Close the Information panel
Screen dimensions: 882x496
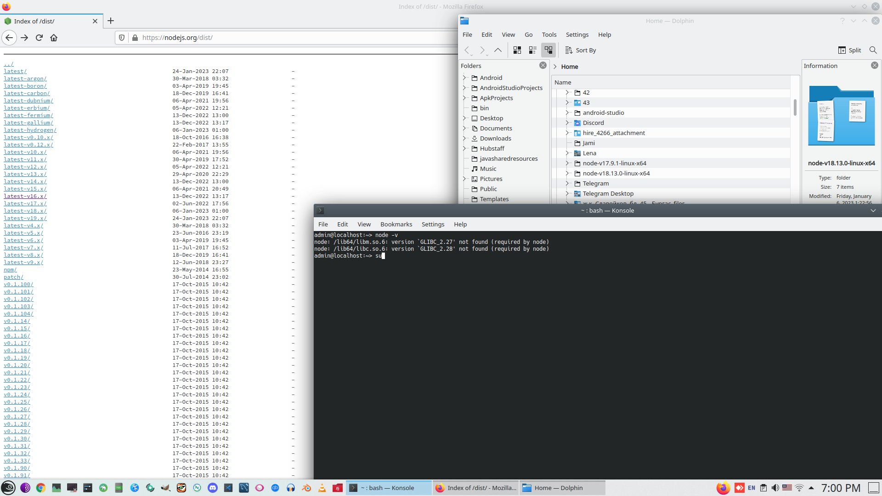(x=874, y=66)
